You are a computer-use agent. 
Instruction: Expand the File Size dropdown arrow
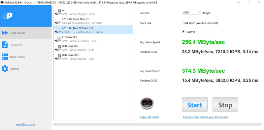(199, 13)
